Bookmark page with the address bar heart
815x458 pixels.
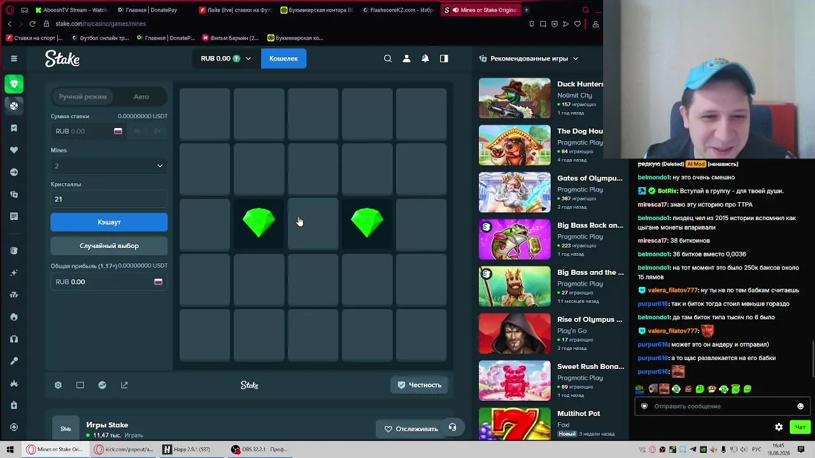(x=578, y=24)
